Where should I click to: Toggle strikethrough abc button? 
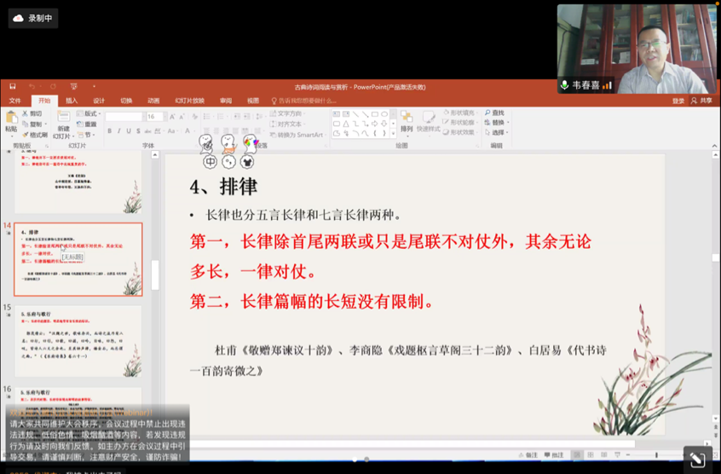pyautogui.click(x=147, y=131)
